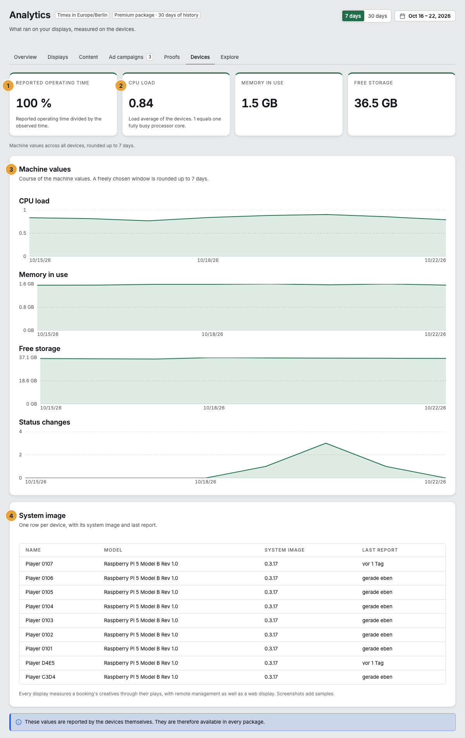Click 'vor 1 Tag' for Player D4E5
This screenshot has width=465, height=738.
(373, 663)
